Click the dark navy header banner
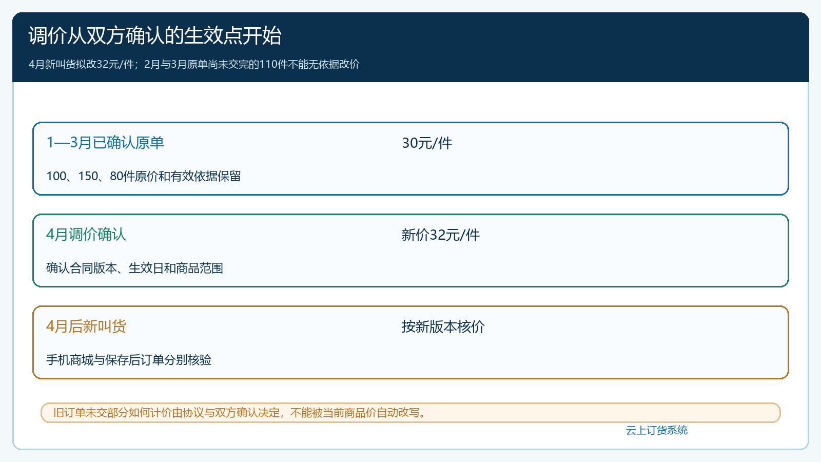The width and height of the screenshot is (821, 462). [x=411, y=47]
